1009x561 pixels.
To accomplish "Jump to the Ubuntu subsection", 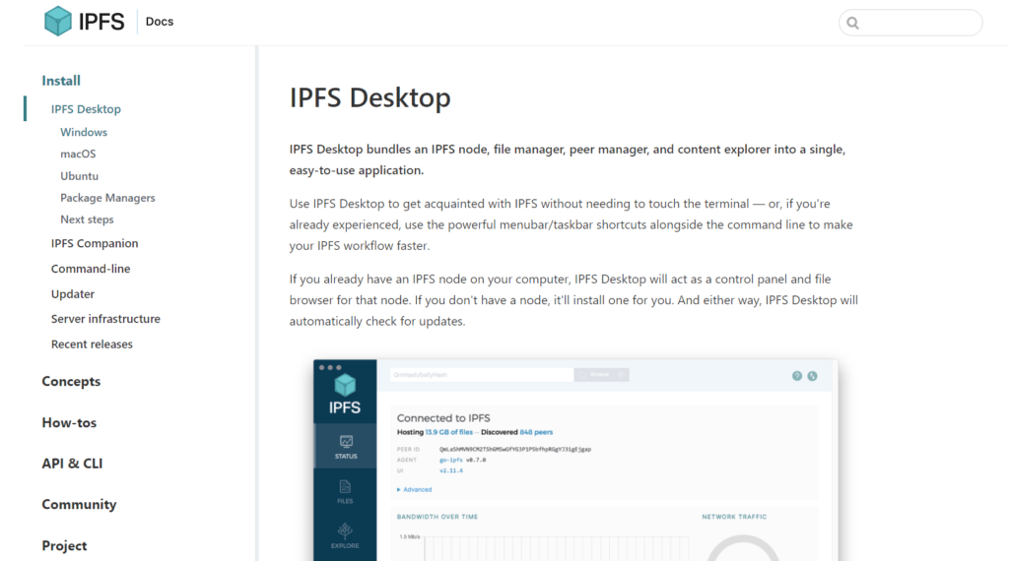I will [79, 175].
